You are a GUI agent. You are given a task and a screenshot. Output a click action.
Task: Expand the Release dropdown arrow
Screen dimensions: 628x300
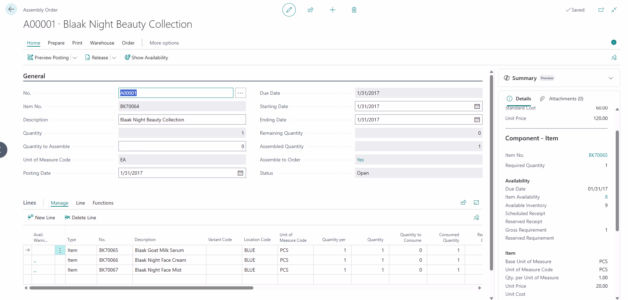pyautogui.click(x=114, y=58)
